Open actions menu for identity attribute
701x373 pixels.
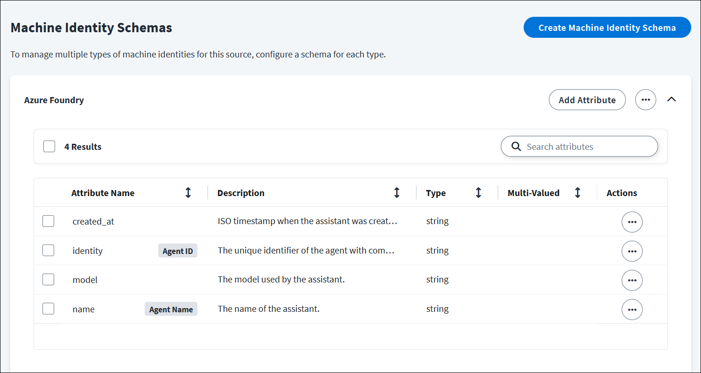[632, 251]
